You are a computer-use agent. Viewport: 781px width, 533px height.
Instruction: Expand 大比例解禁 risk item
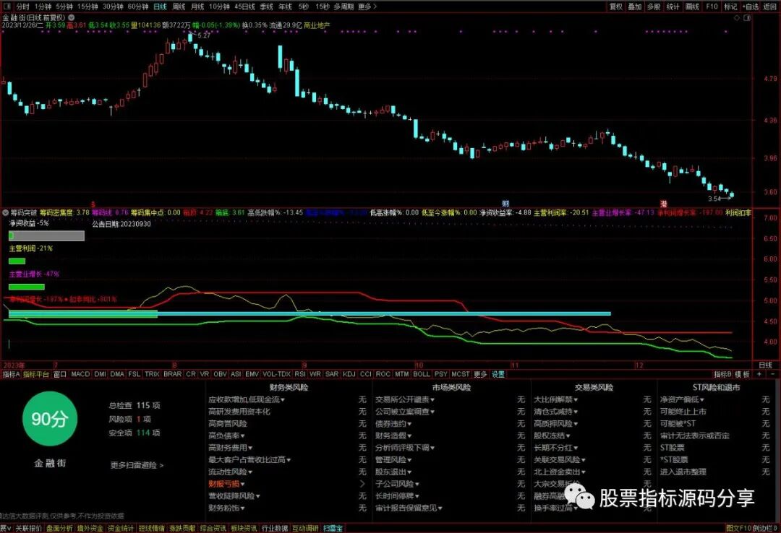pyautogui.click(x=556, y=399)
